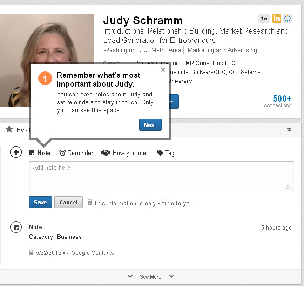Click the lock icon beside Google Contacts date
Image resolution: width=304 pixels, height=286 pixels.
31,252
